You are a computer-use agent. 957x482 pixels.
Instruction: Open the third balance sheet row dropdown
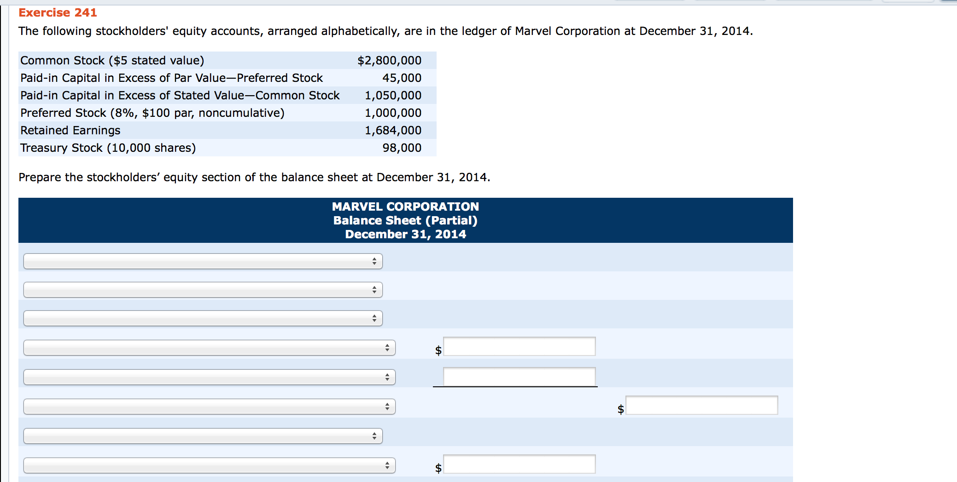tap(203, 318)
